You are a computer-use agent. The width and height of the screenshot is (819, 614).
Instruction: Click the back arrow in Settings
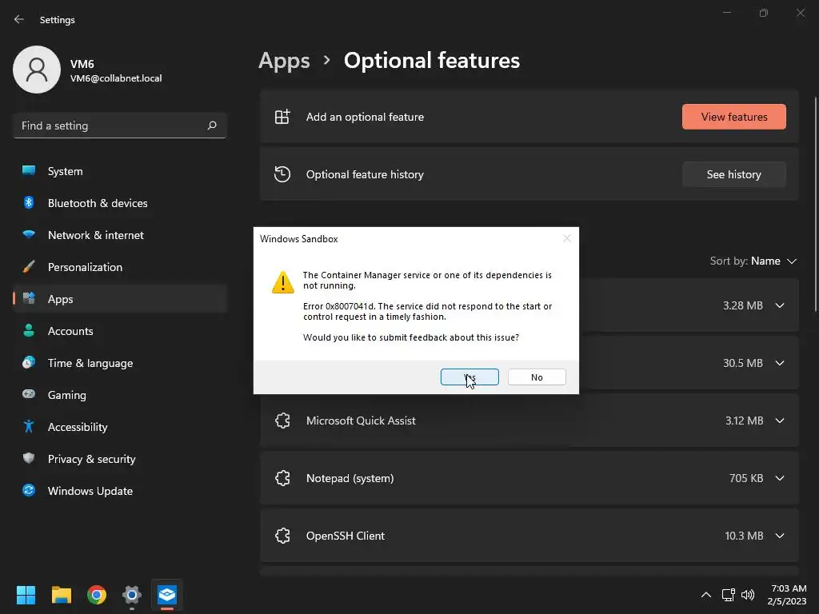19,19
